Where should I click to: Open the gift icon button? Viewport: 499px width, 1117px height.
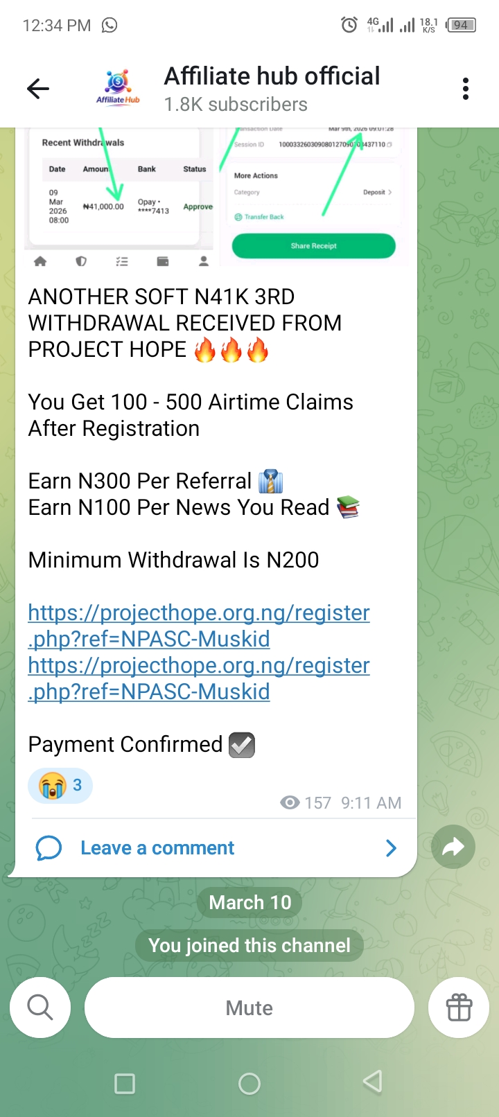coord(459,1008)
